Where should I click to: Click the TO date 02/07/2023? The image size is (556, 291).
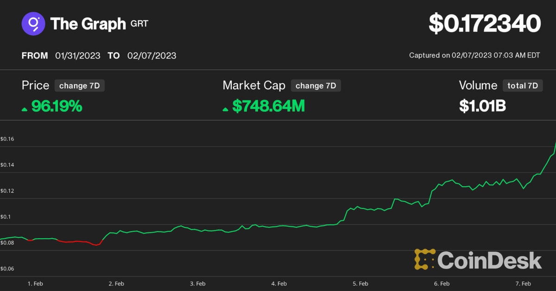[x=152, y=56]
